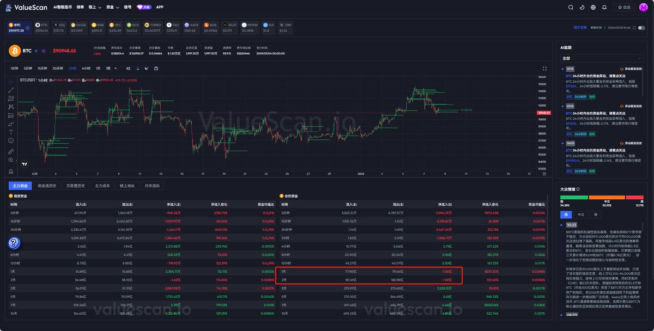
Task: Select the emoji icon tool
Action: (11, 141)
